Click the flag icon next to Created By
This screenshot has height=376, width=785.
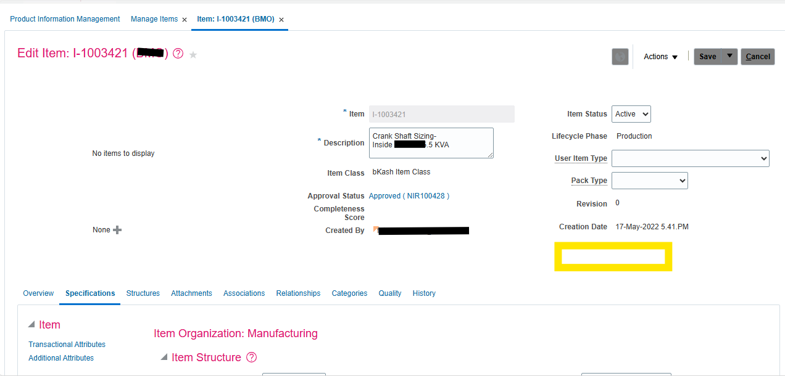(x=376, y=229)
